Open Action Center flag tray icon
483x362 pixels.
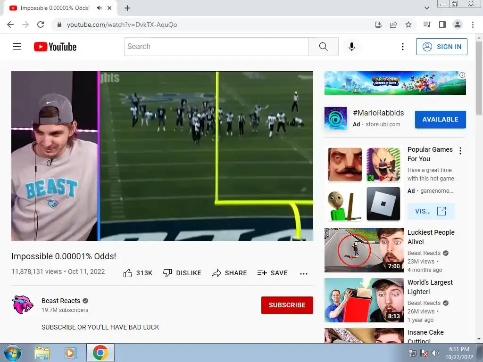(424, 353)
